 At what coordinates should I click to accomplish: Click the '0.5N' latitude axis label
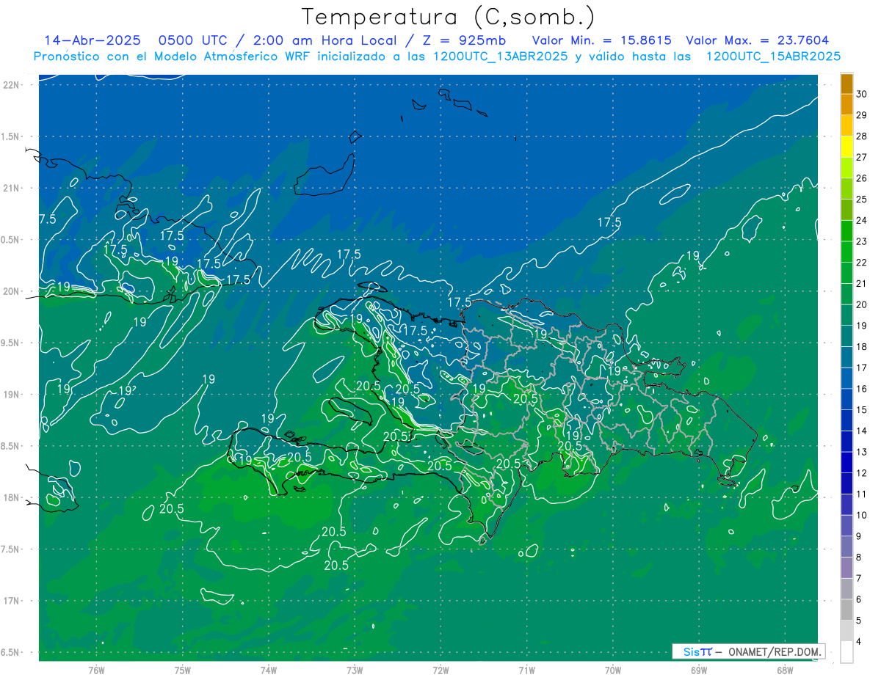coord(10,240)
